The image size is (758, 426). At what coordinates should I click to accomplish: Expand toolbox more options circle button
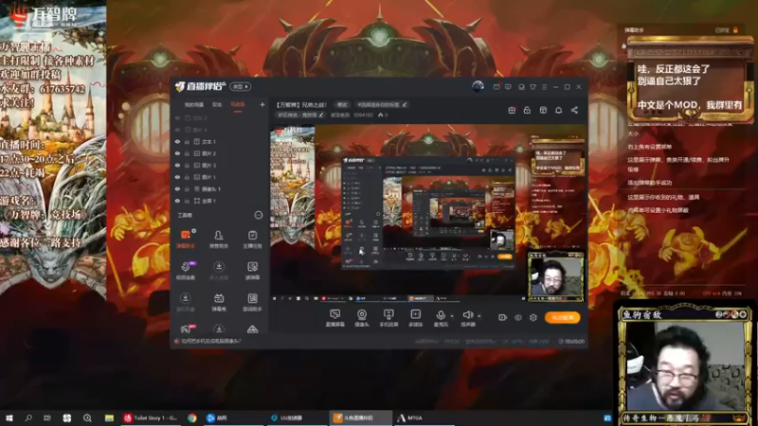click(x=259, y=215)
